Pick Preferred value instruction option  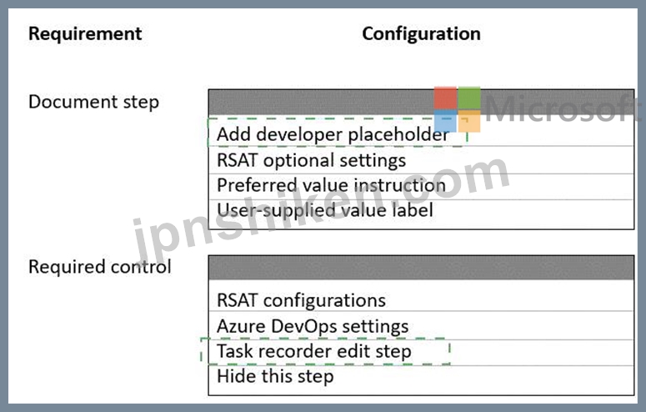click(x=421, y=186)
